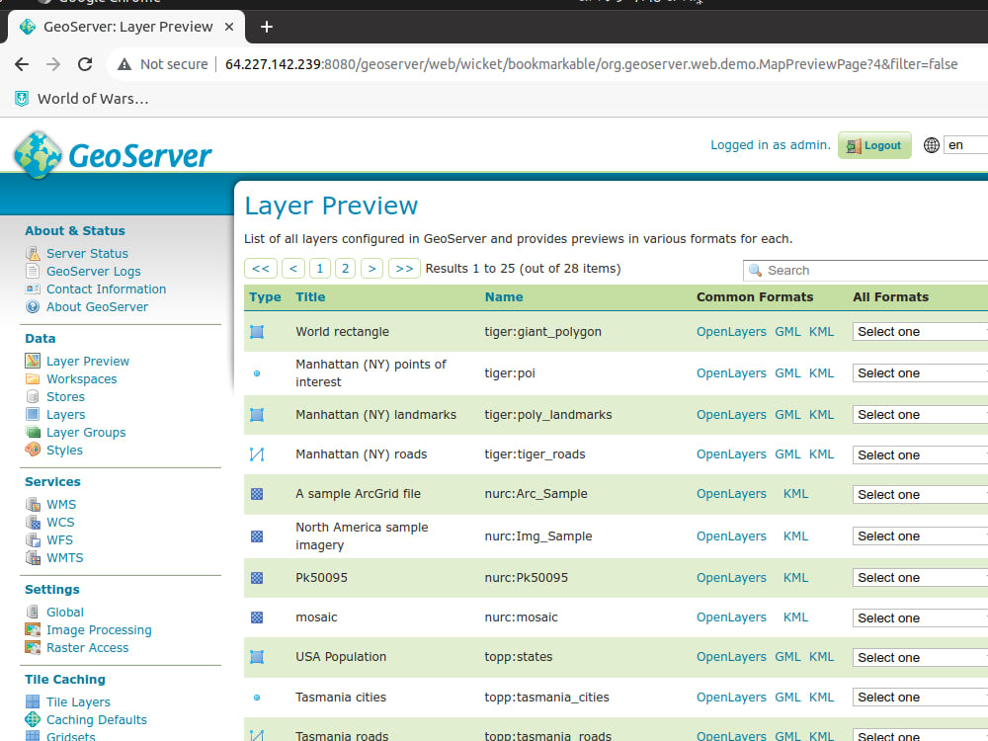The height and width of the screenshot is (741, 988).
Task: Click the layer Search field
Action: coord(865,271)
